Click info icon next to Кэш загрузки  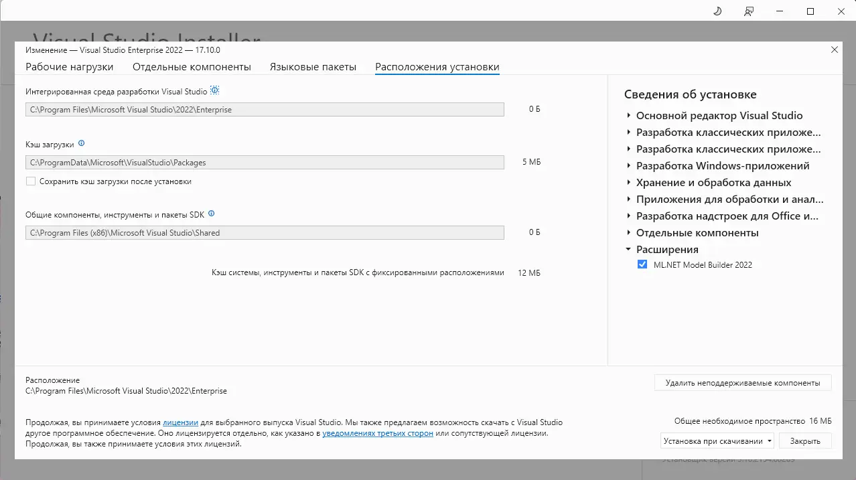click(x=82, y=143)
